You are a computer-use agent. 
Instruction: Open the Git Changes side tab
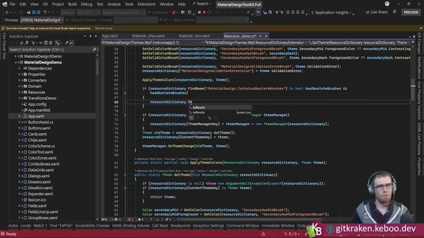pyautogui.click(x=419, y=43)
